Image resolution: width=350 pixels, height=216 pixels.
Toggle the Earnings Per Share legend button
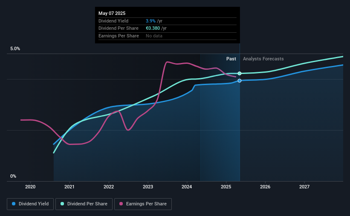143,204
